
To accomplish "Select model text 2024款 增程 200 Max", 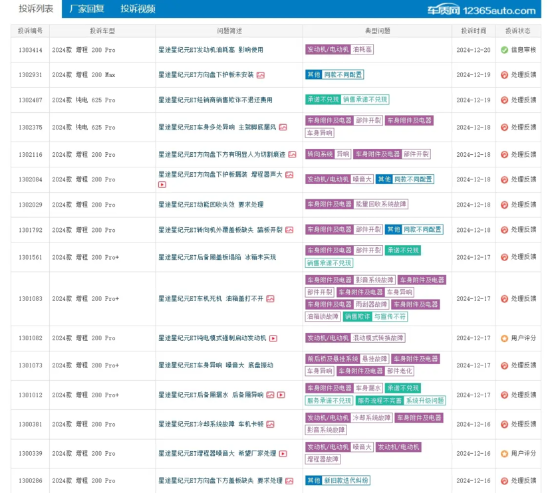I will 84,75.
